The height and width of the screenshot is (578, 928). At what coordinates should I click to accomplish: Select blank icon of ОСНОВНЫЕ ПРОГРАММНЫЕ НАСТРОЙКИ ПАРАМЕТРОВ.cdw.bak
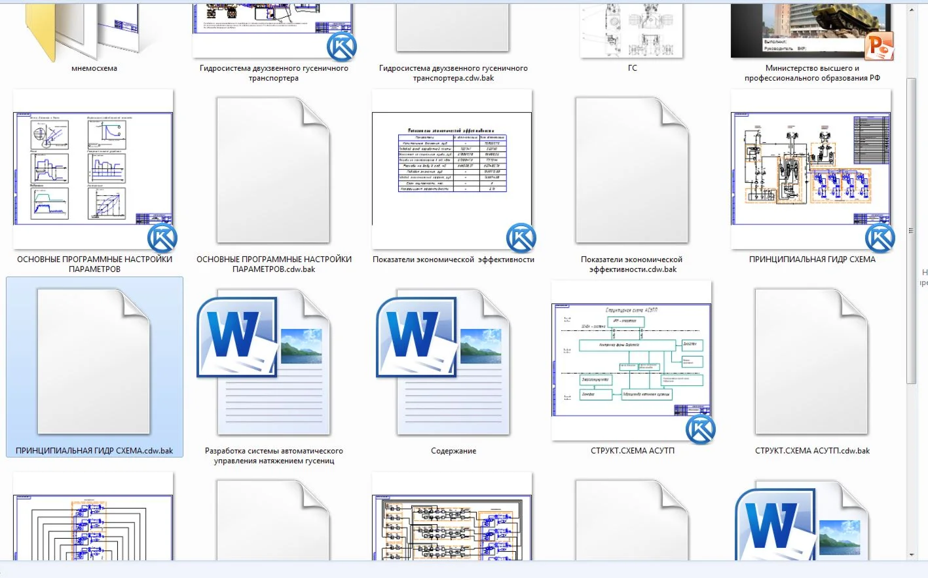point(274,170)
